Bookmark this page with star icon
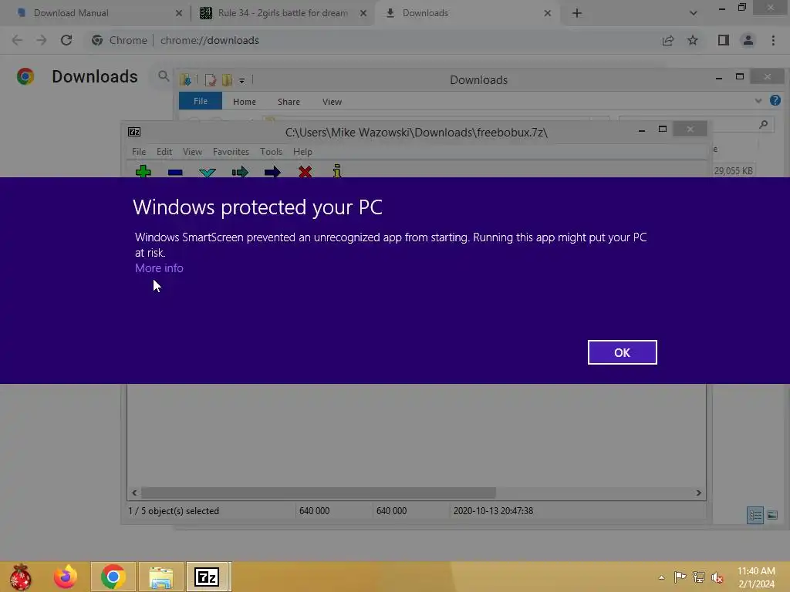The height and width of the screenshot is (592, 790). pos(693,40)
